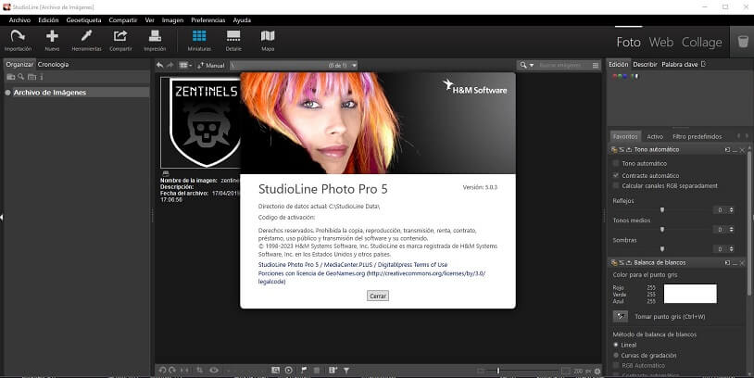Open the folder path dropdown arrow
This screenshot has width=754, height=378.
355,66
